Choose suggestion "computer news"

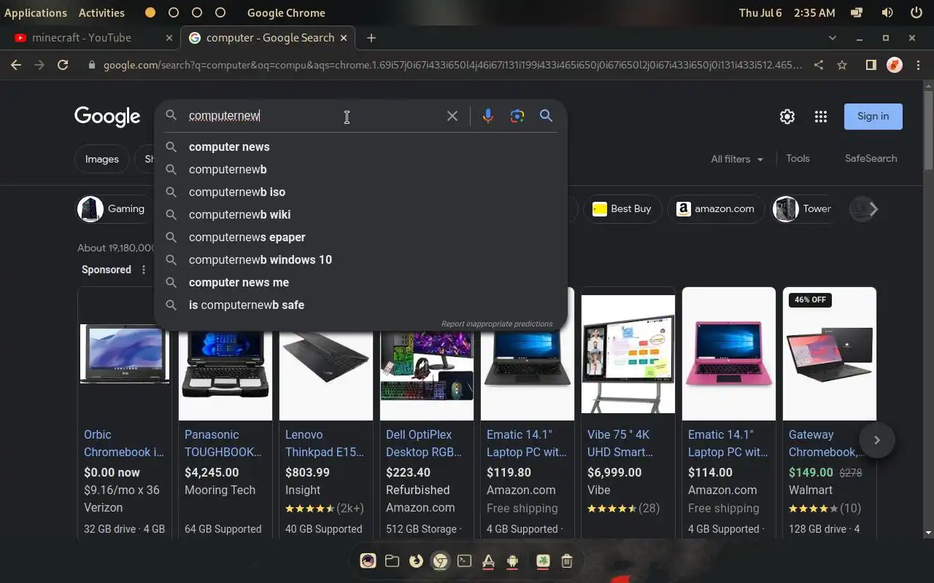click(360, 146)
